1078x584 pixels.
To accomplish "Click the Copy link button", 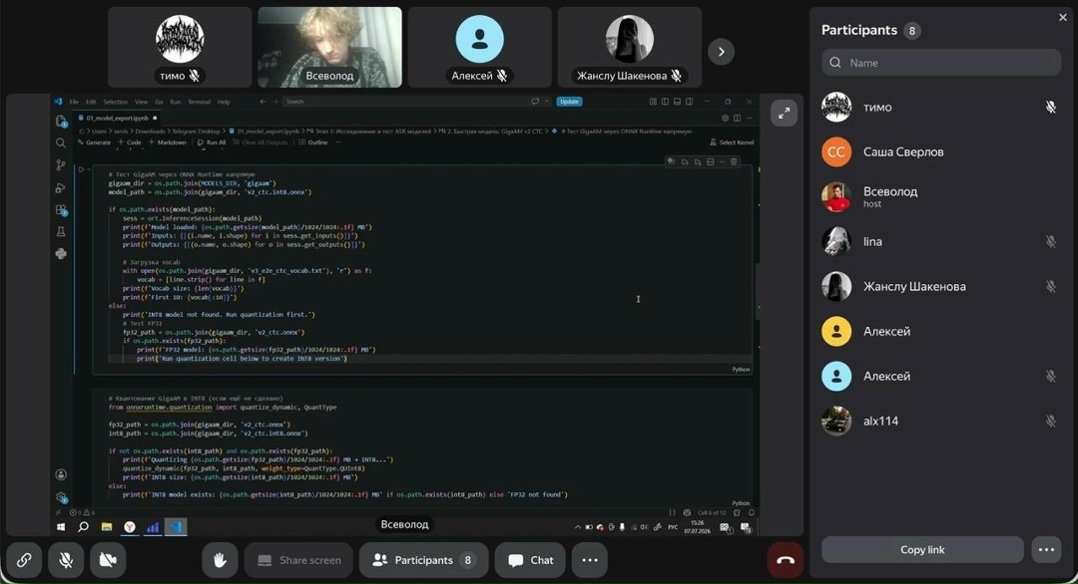I will (922, 550).
